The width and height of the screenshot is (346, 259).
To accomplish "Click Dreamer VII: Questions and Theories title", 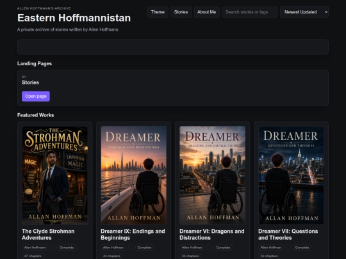I will pyautogui.click(x=288, y=235).
